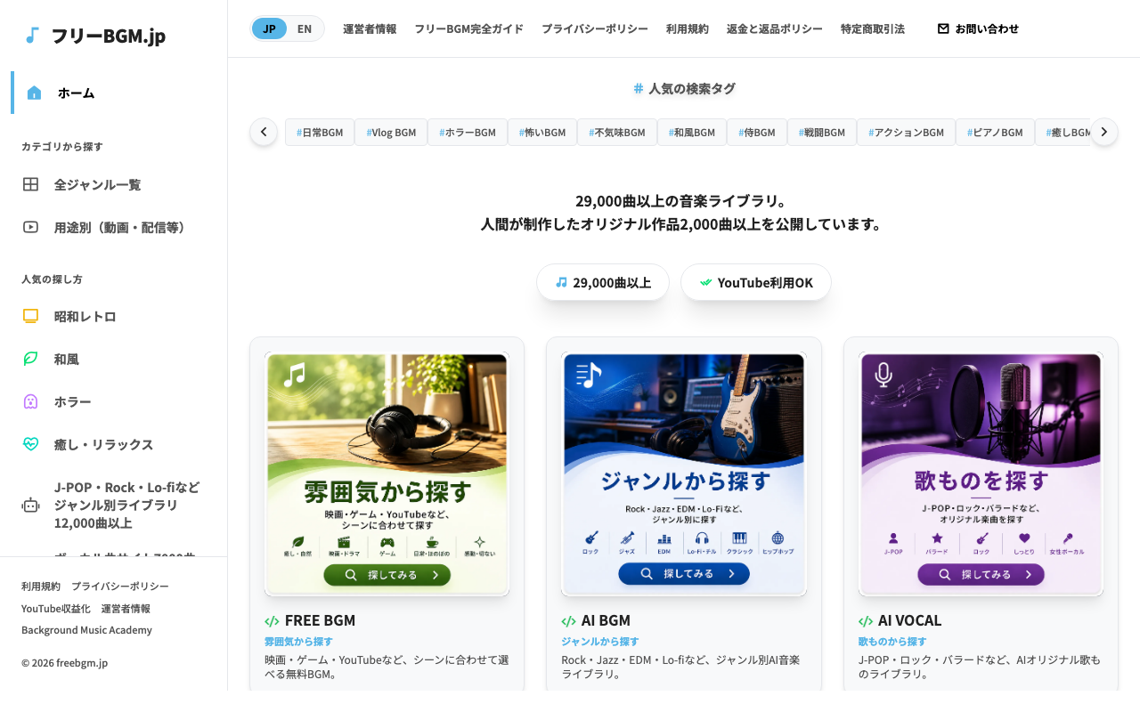This screenshot has width=1140, height=712.
Task: Open YouTube収益化 footer link
Action: (x=56, y=609)
